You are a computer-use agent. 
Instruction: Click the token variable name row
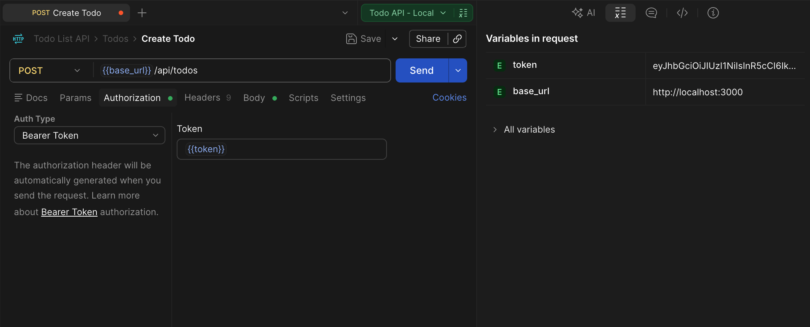coord(525,65)
